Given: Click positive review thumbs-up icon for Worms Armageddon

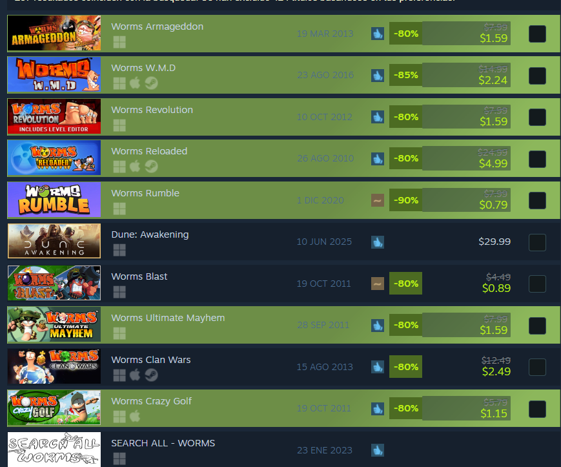Looking at the screenshot, I should coord(378,34).
